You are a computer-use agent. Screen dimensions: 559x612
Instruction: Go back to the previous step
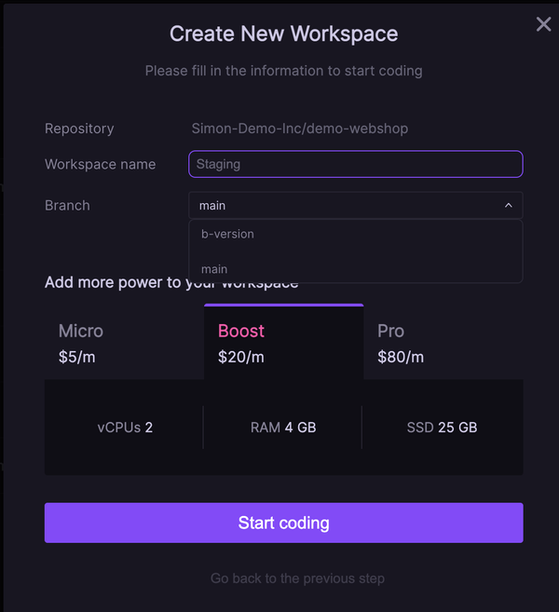(x=297, y=578)
